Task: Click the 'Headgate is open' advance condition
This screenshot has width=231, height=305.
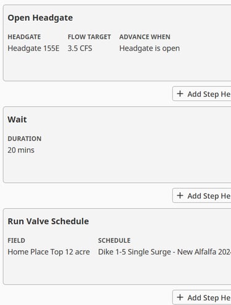Action: point(150,48)
